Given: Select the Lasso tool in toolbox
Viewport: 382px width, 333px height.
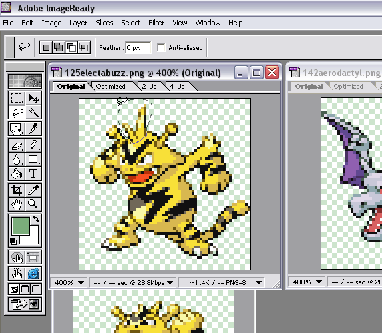Looking at the screenshot, I should click(16, 112).
